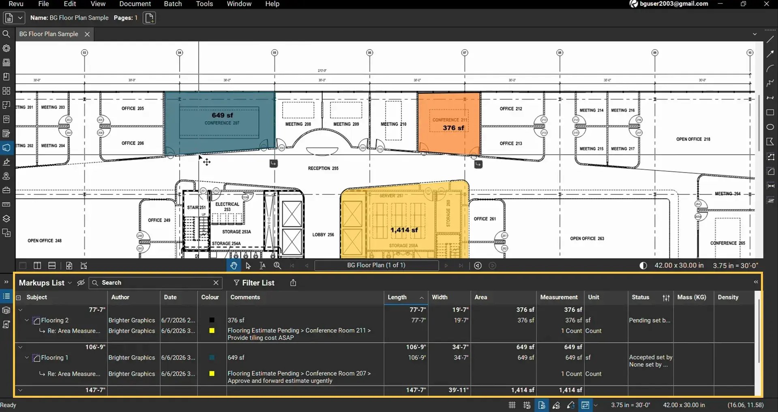Select the Line markup tool
Viewport: 778px width, 412px height.
click(770, 39)
